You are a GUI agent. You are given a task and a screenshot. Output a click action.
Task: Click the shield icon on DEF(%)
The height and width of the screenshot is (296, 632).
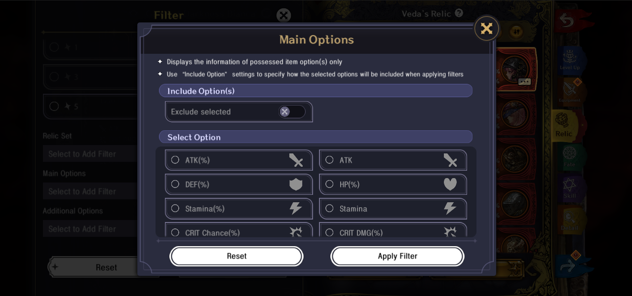(296, 185)
